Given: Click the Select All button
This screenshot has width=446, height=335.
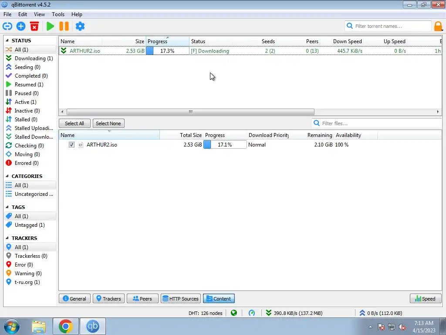Looking at the screenshot, I should pos(74,123).
